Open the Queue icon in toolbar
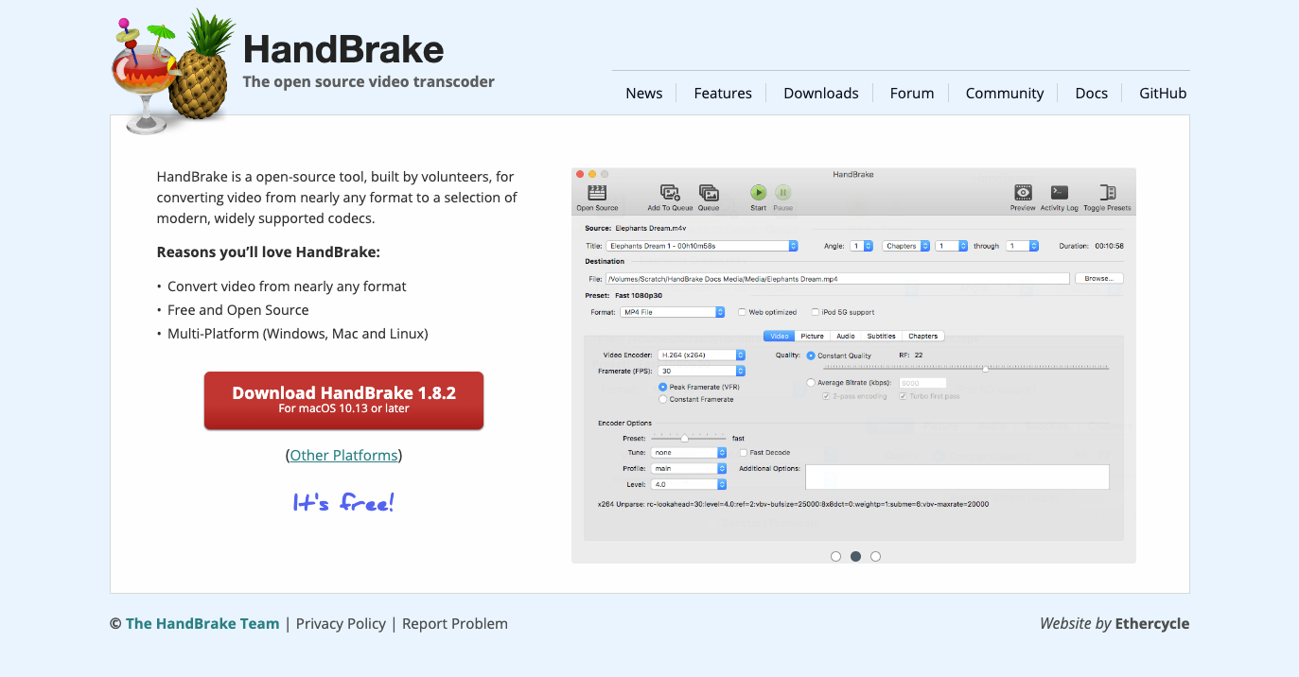This screenshot has height=677, width=1299. coord(709,193)
